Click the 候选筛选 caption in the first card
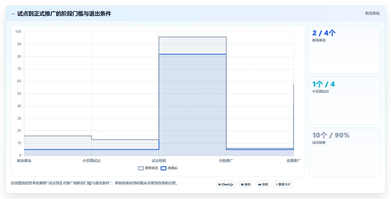Viewport: 391px width, 199px height. [319, 40]
